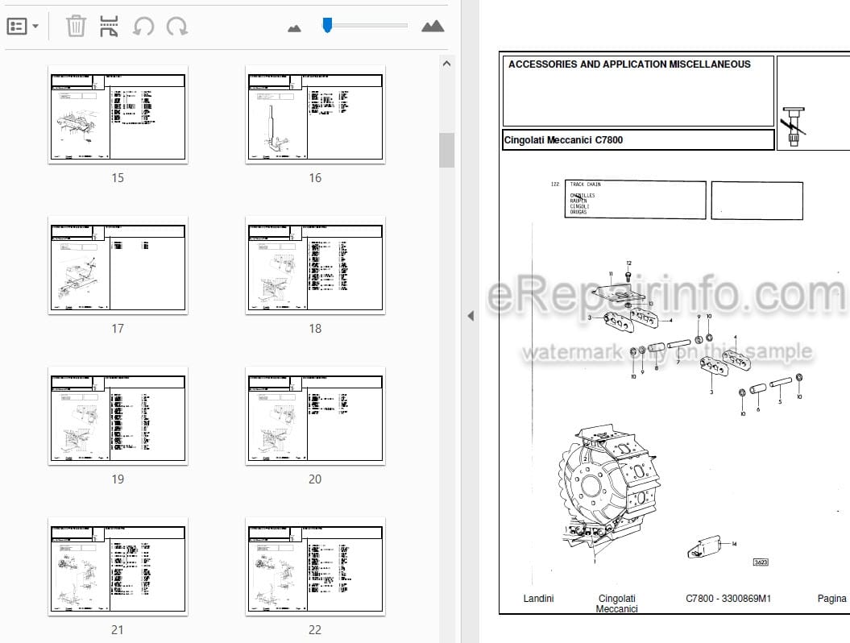
Task: Select page 18 thumbnail
Action: point(316,266)
